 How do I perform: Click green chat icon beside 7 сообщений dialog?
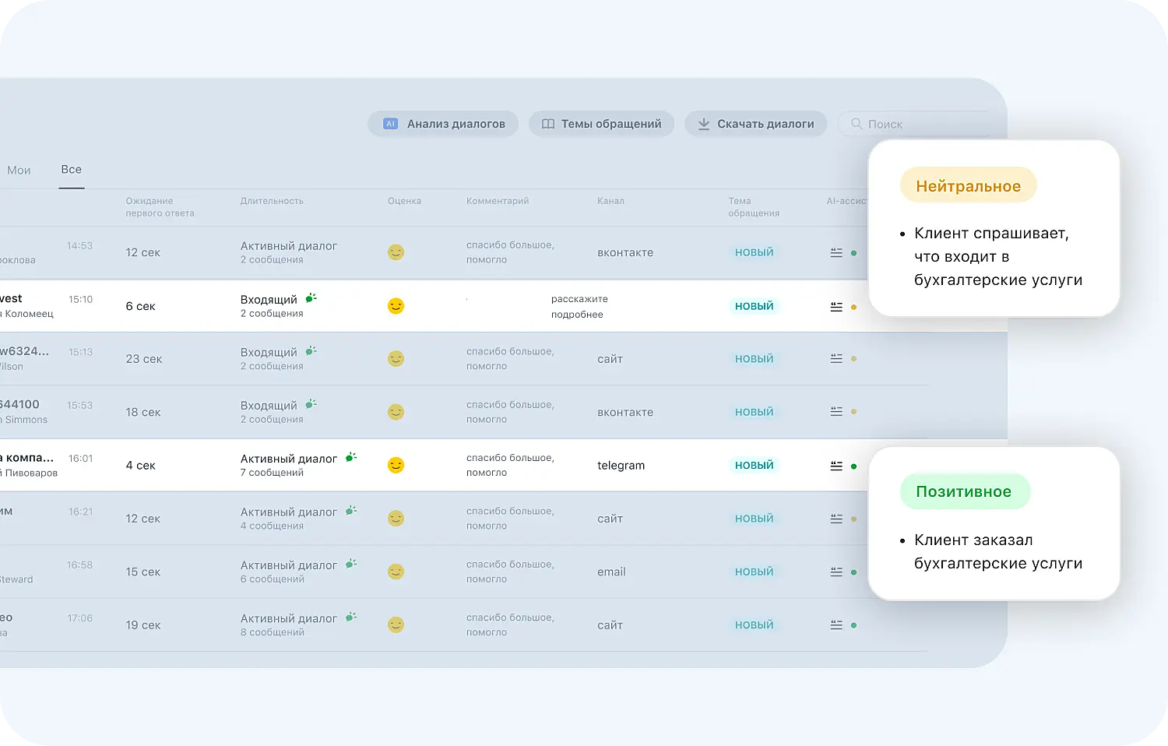click(351, 458)
